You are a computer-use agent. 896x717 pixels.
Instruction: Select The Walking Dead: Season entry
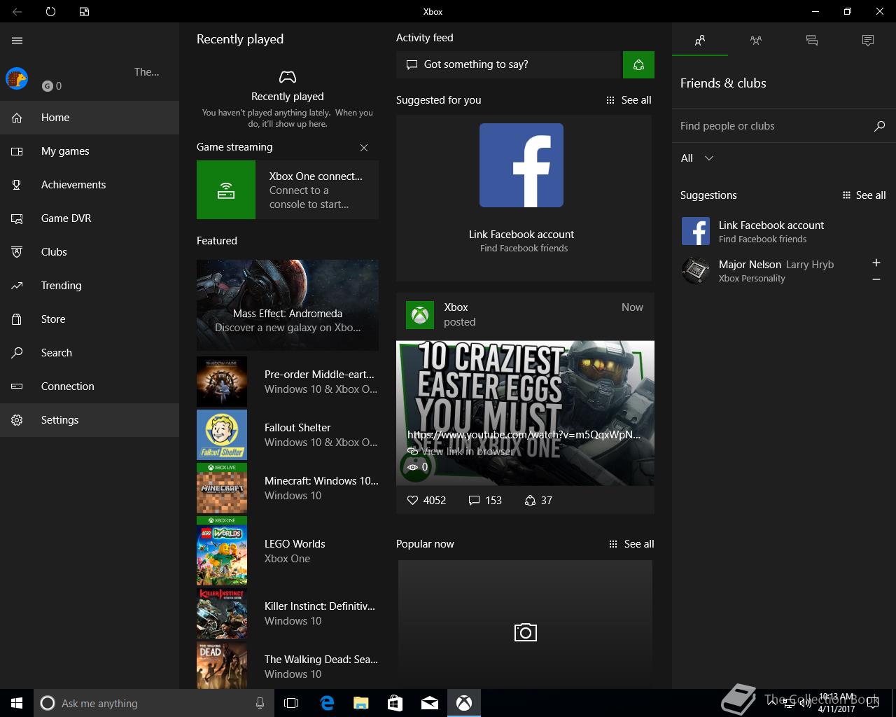click(x=288, y=667)
